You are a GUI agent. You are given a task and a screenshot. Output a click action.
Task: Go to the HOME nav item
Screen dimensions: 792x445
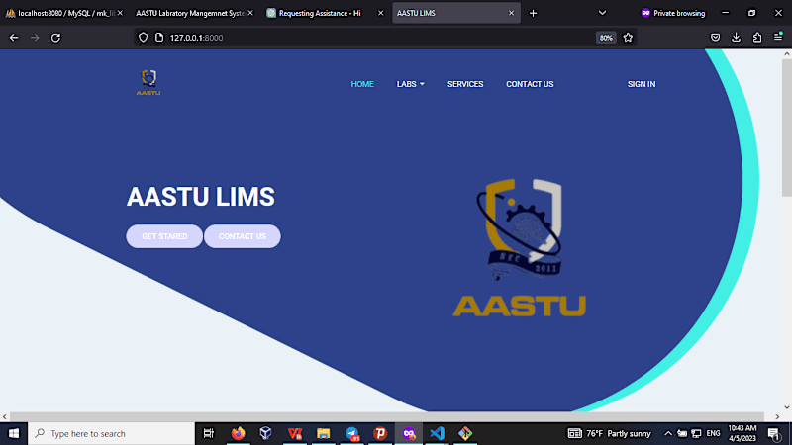[x=362, y=84]
